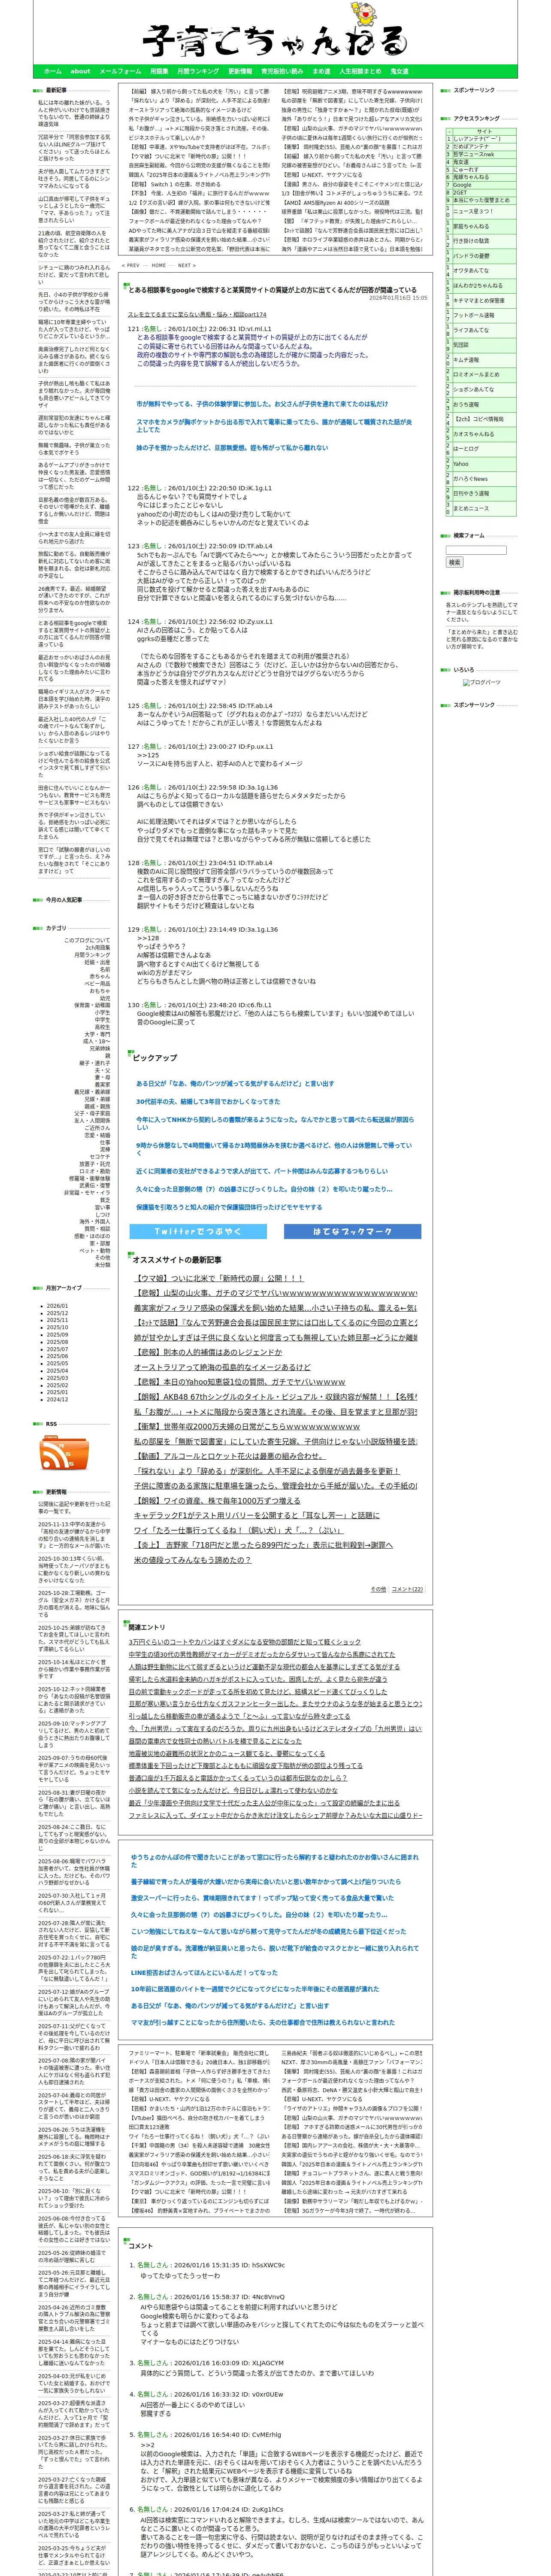Open category 未分類
Image resolution: width=551 pixels, height=2576 pixels.
(x=102, y=1265)
